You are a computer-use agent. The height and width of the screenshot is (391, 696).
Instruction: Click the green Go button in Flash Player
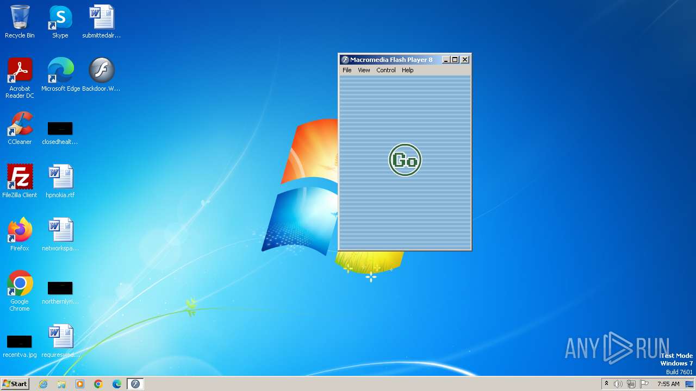[405, 160]
